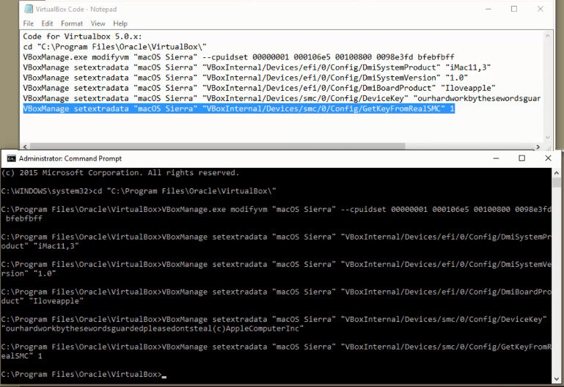This screenshot has width=564, height=387.
Task: Click the final VirtualBox> prompt with cursor
Action: pos(84,375)
